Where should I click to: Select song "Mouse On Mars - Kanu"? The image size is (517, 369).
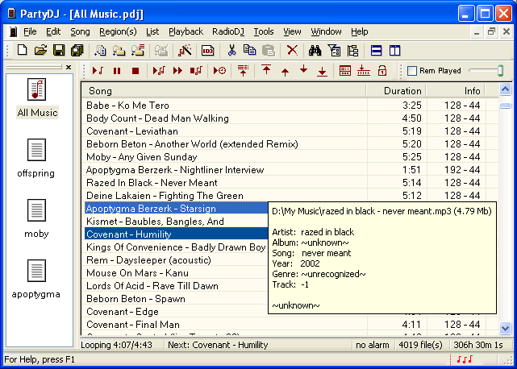tap(175, 273)
